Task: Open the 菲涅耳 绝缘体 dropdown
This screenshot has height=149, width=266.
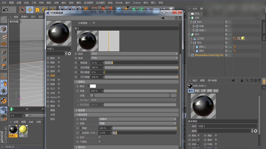Action: (138, 119)
